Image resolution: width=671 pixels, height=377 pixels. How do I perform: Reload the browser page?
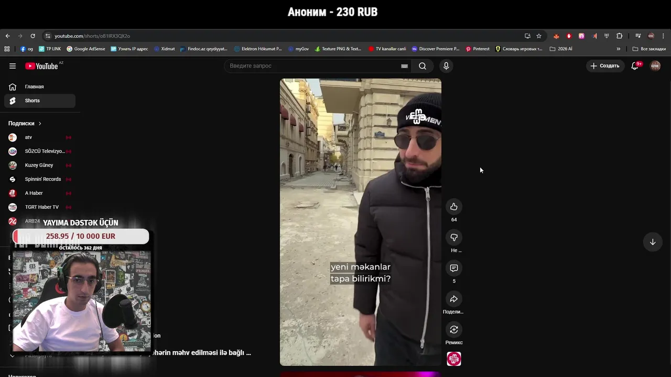point(33,36)
